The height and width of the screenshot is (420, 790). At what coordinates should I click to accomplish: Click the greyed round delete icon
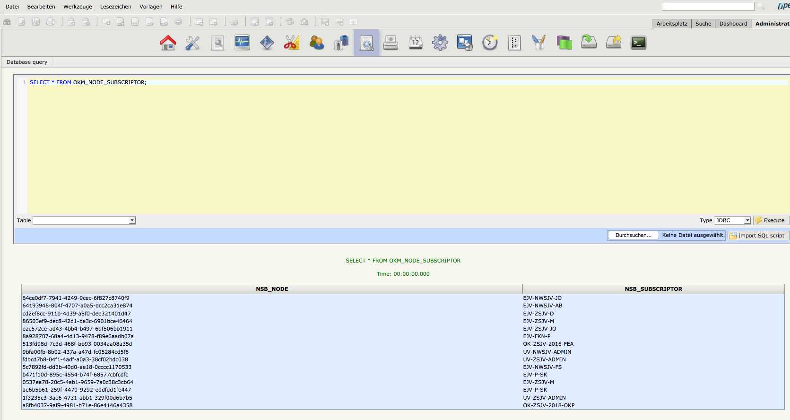[x=178, y=22]
